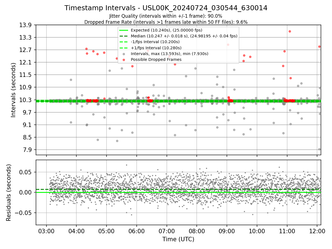Click the plot title 'Timestamp Intervals - USL00K_20240724_030544_630014'
This screenshot has height=249, width=332.
166,8
